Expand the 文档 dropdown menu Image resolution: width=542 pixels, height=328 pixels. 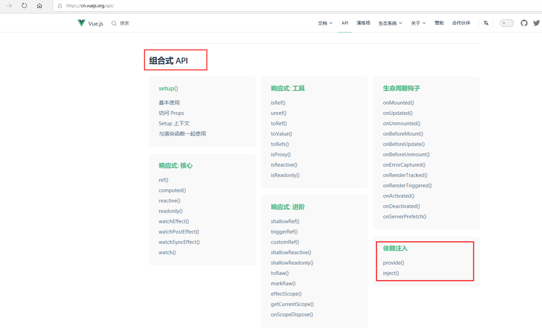pos(325,23)
